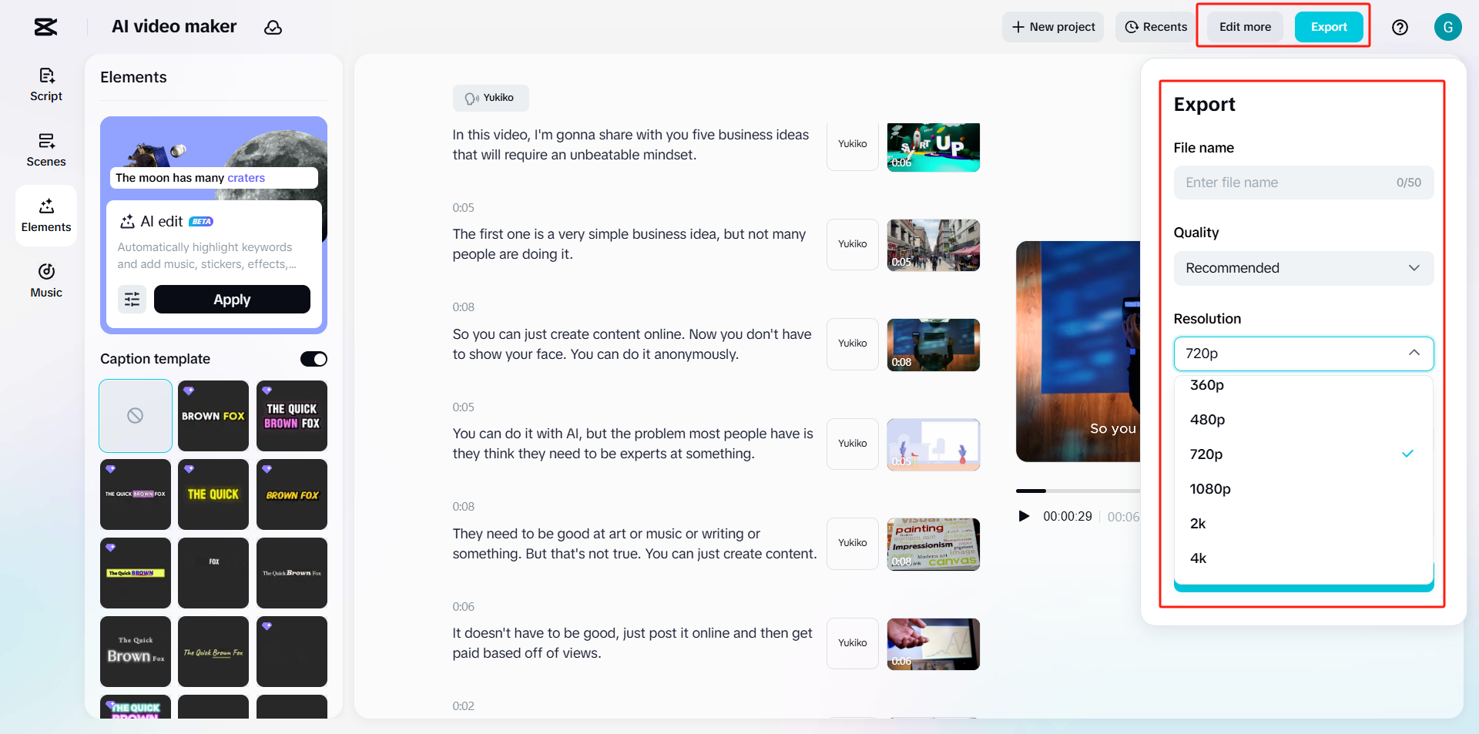
Task: Choose the checked 720p resolution option
Action: tap(1303, 454)
